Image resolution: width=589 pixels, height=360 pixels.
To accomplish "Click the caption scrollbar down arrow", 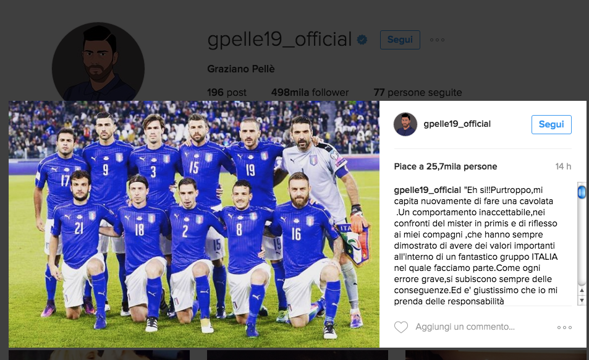I will (x=582, y=300).
